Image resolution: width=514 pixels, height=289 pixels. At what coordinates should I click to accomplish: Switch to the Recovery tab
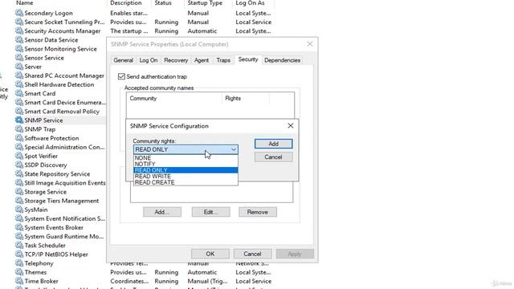[x=176, y=60]
